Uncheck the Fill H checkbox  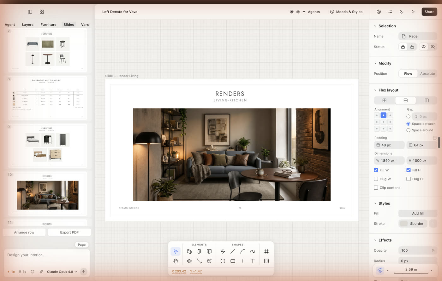pyautogui.click(x=409, y=170)
